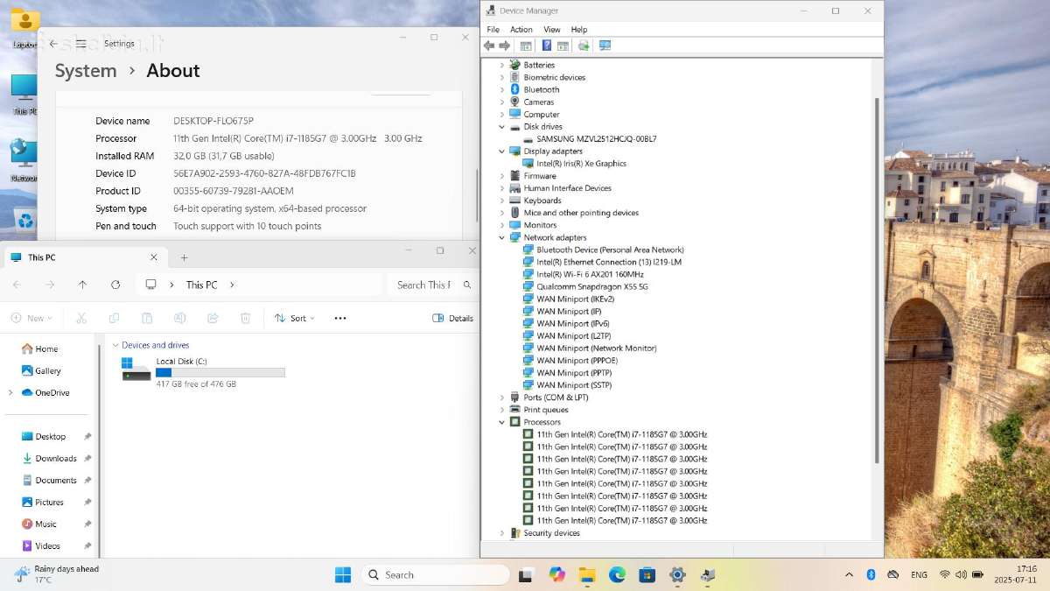The height and width of the screenshot is (591, 1050).
Task: Open Home in the navigation pane
Action: click(x=47, y=348)
